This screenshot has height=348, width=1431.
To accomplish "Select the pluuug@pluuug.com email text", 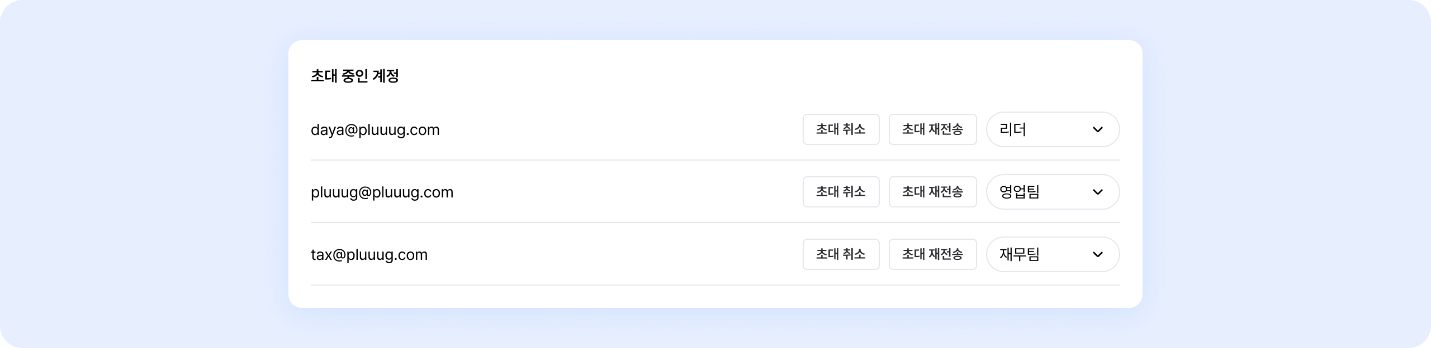I will pos(382,192).
